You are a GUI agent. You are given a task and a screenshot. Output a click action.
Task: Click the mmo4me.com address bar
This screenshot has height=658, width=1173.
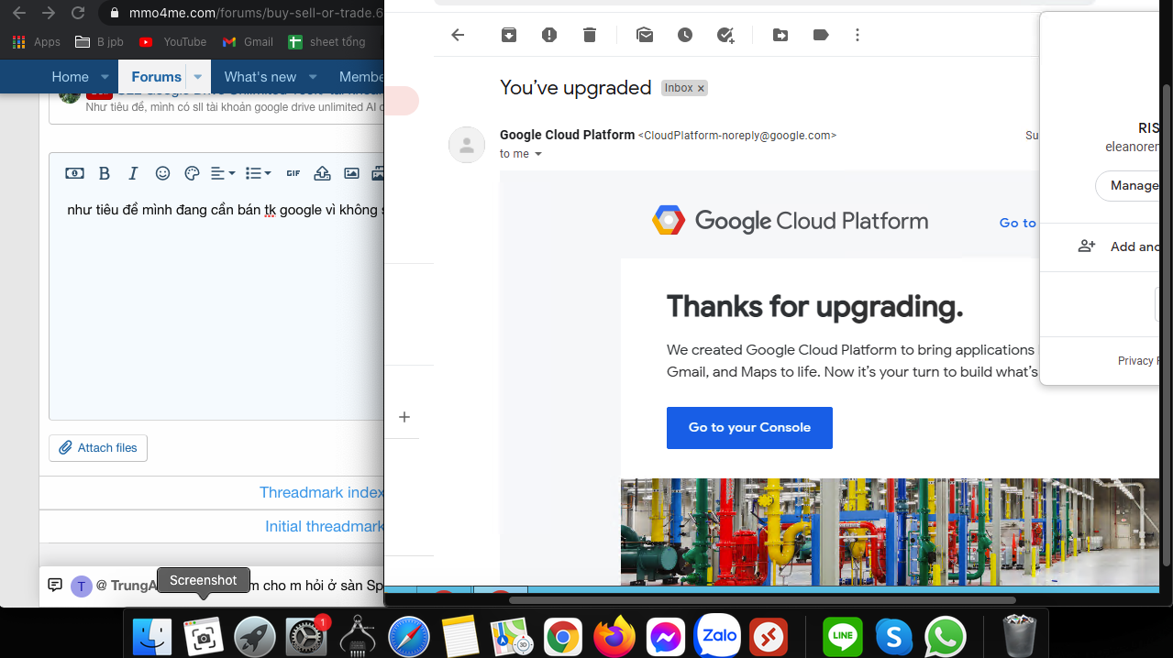pyautogui.click(x=246, y=13)
